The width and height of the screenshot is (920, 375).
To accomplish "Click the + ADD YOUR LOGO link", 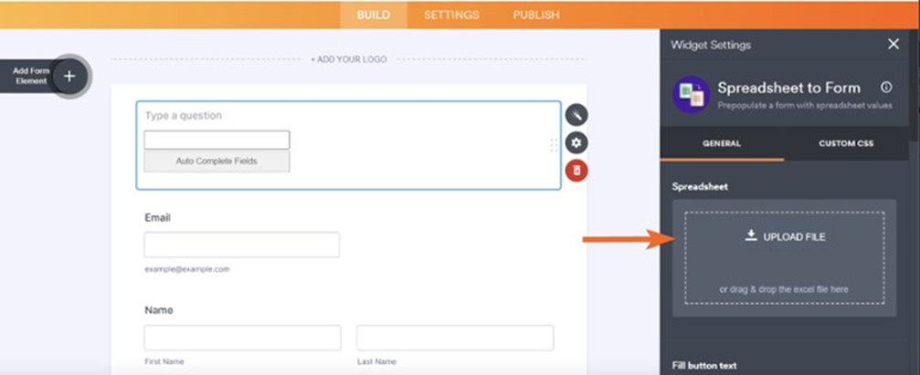I will point(348,59).
